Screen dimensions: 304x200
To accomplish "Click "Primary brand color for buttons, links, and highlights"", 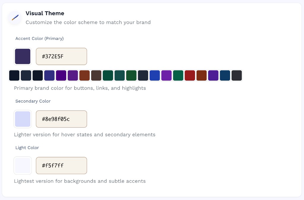I will 80,88.
